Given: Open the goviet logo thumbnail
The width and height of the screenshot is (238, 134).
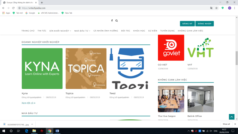Looking at the screenshot, I should (171, 48).
